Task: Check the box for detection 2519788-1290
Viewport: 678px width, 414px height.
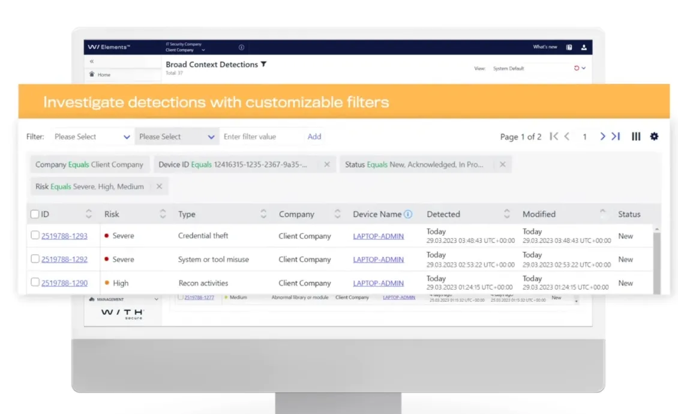Action: click(x=35, y=282)
